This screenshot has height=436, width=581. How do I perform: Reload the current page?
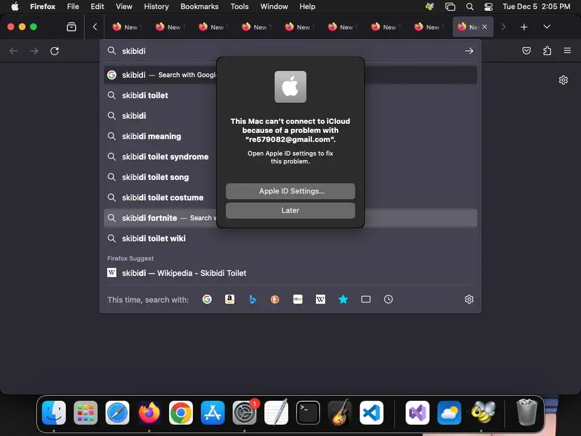[54, 51]
